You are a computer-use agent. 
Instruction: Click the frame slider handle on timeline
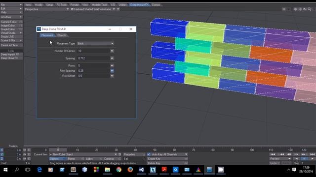pyautogui.click(x=58, y=150)
